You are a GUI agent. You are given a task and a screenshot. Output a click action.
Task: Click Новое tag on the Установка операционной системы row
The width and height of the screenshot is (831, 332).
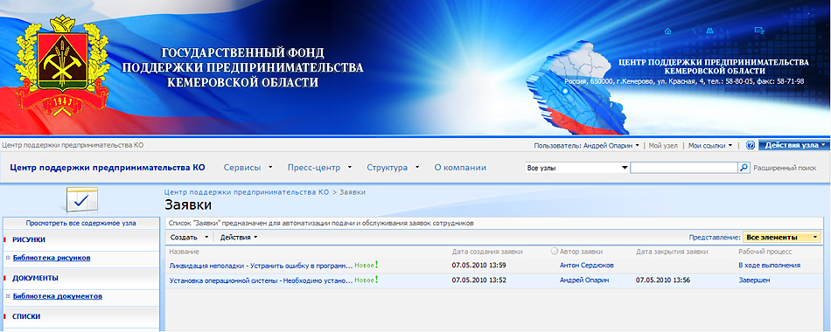click(x=367, y=280)
